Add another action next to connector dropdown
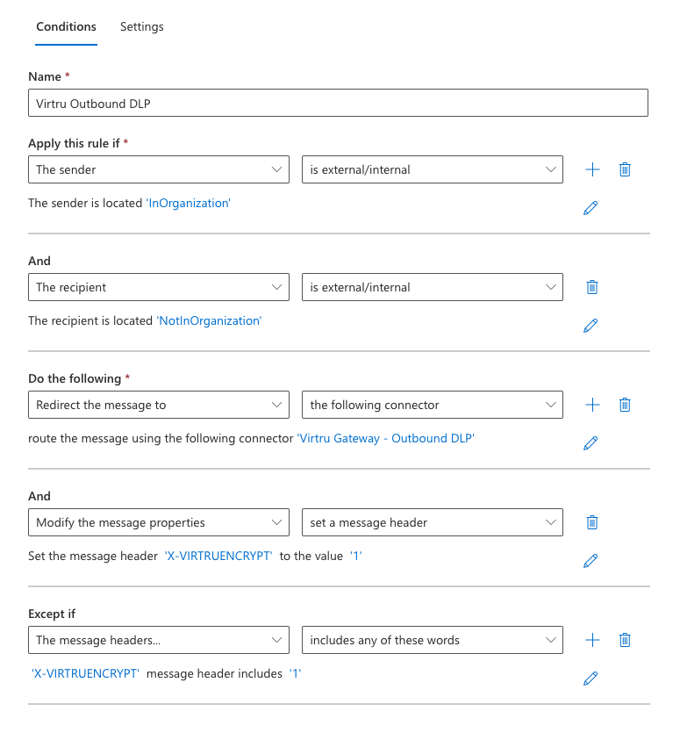This screenshot has width=680, height=740. (592, 405)
